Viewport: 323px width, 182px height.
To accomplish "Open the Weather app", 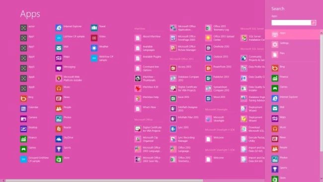I will (x=99, y=48).
